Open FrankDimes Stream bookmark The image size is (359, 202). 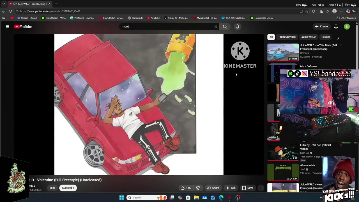[x=262, y=18]
